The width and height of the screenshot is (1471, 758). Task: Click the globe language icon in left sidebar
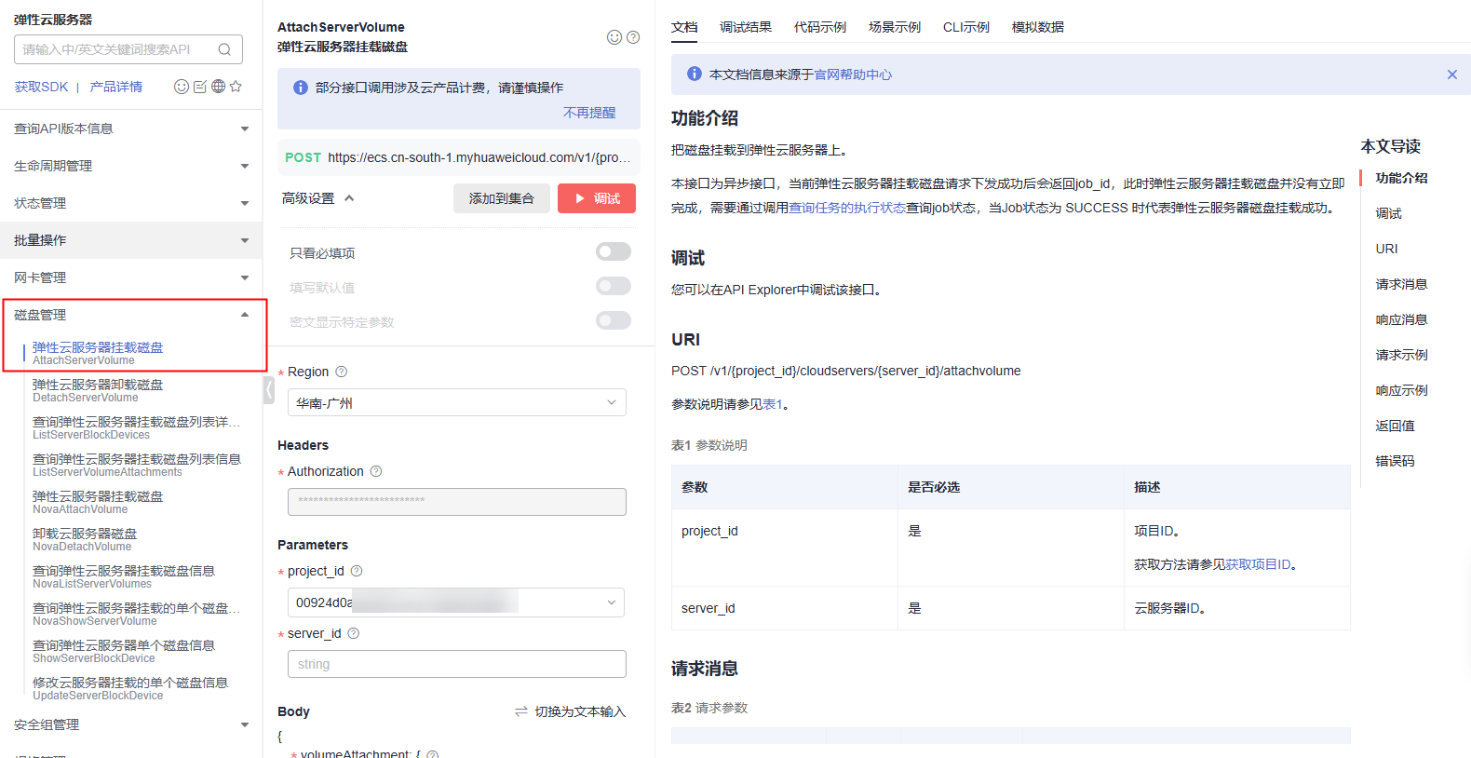pos(218,87)
